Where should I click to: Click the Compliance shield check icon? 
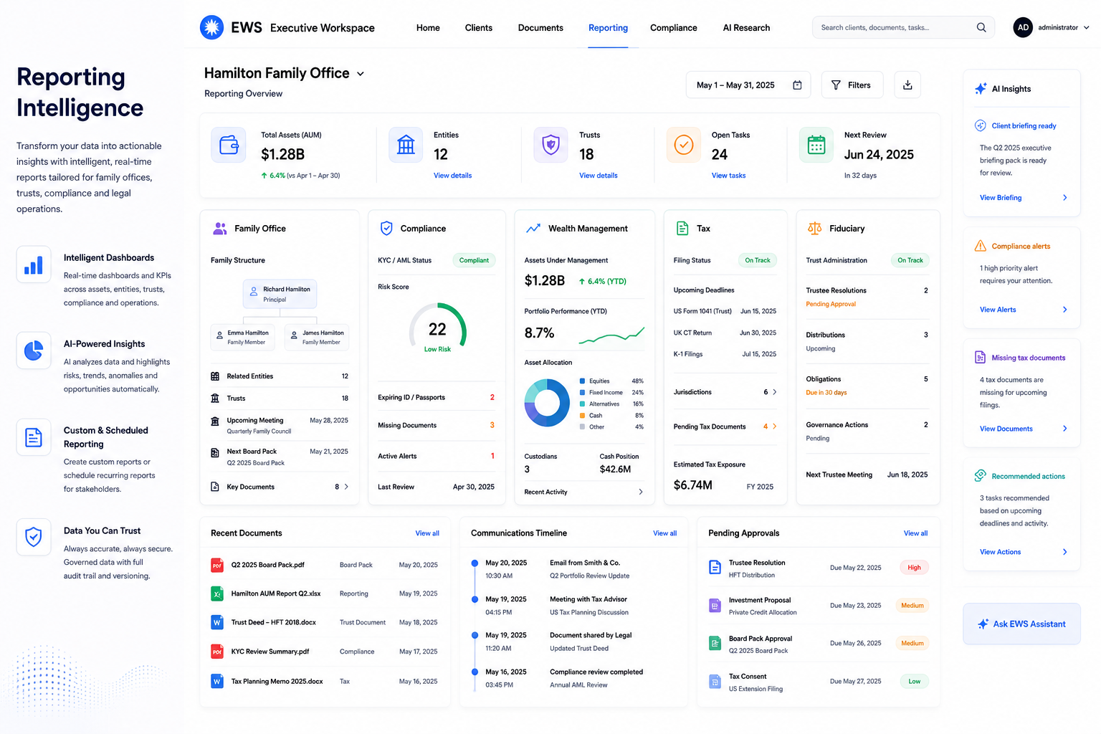point(386,229)
